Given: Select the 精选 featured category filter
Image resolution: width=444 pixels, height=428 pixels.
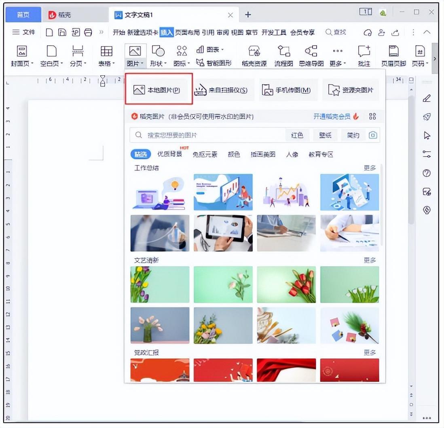Looking at the screenshot, I should pyautogui.click(x=140, y=155).
